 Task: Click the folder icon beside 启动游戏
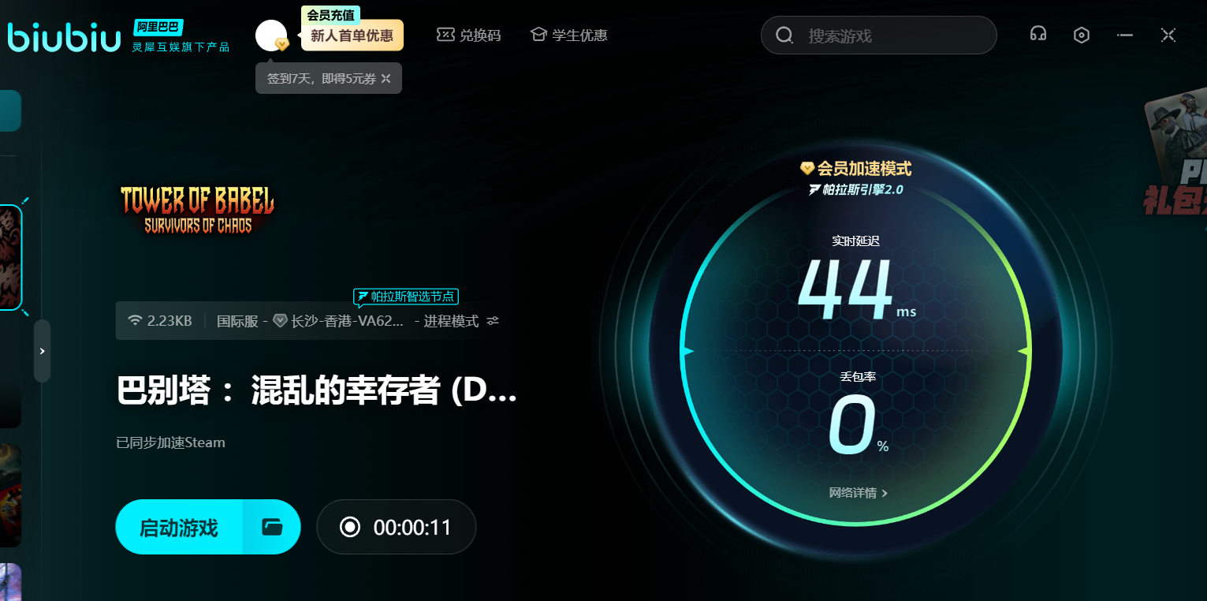272,527
